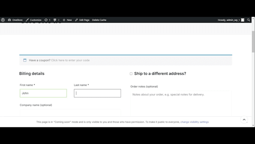The image size is (255, 144).
Task: Click the 'Company name (optional)' label
Action: tap(36, 105)
